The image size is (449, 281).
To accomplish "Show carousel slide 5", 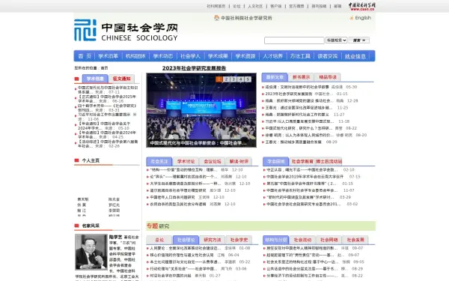I will 248,79.
